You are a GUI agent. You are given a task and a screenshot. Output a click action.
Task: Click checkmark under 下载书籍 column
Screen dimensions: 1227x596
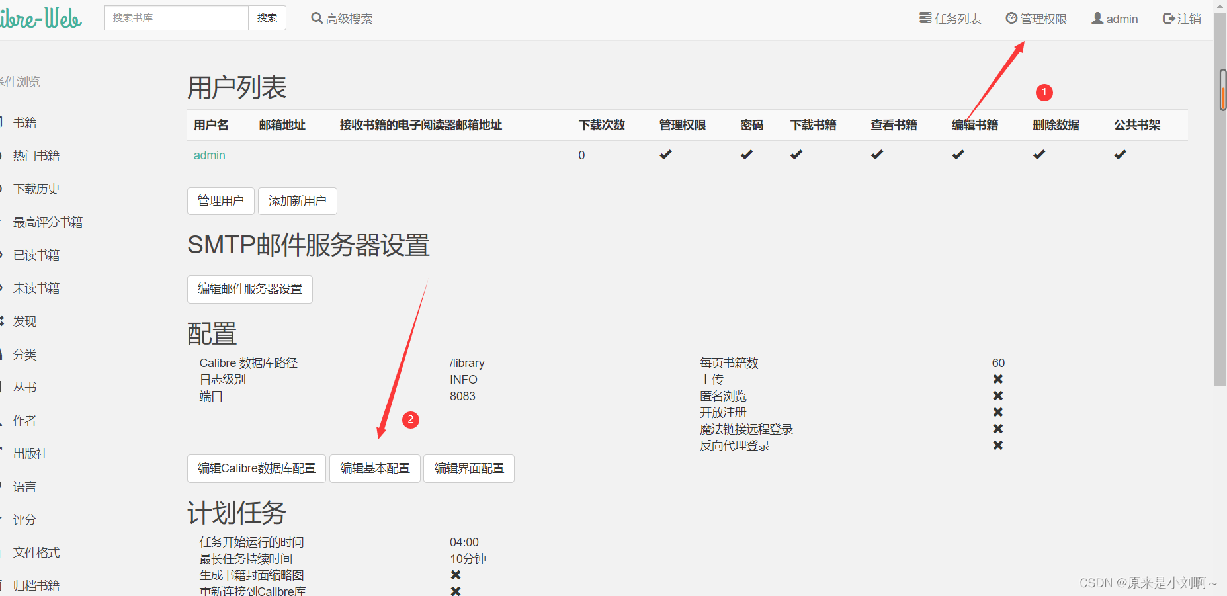tap(796, 155)
